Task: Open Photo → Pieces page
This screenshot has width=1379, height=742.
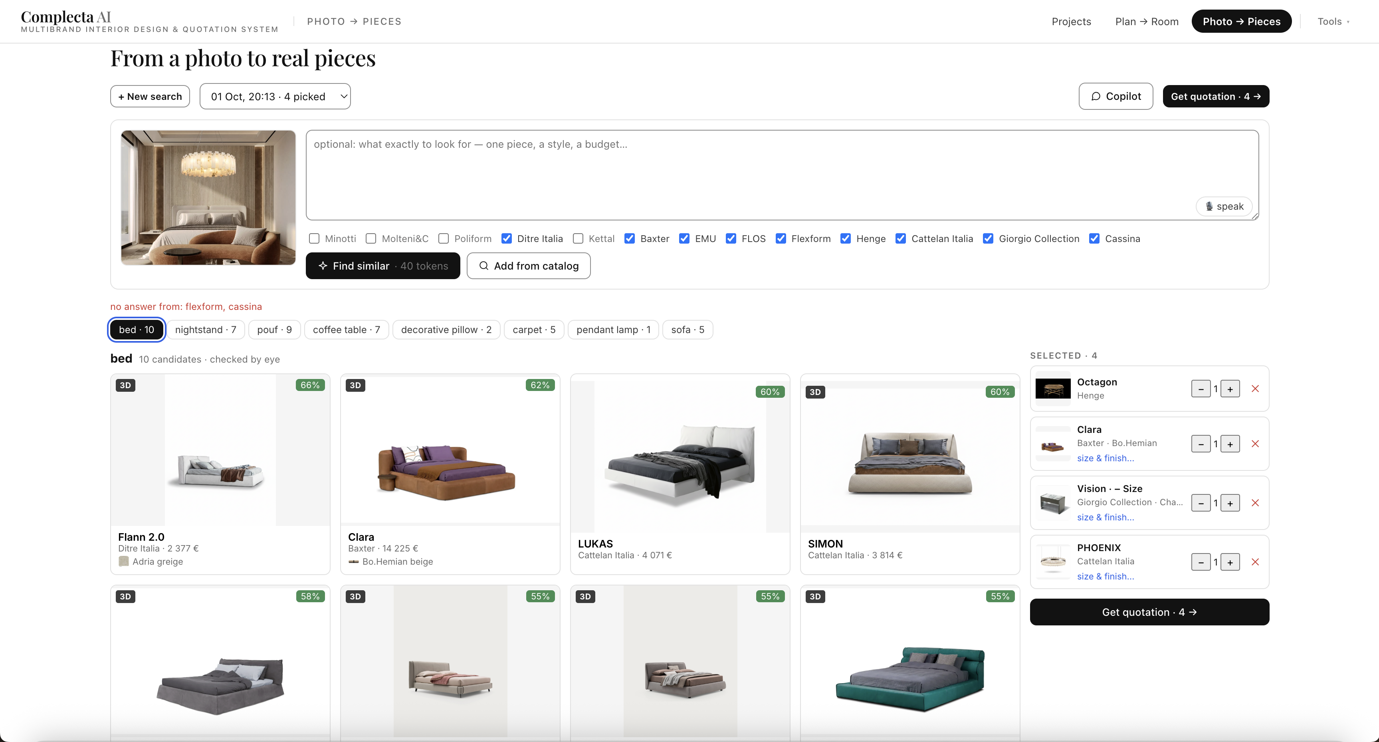Action: (1241, 22)
